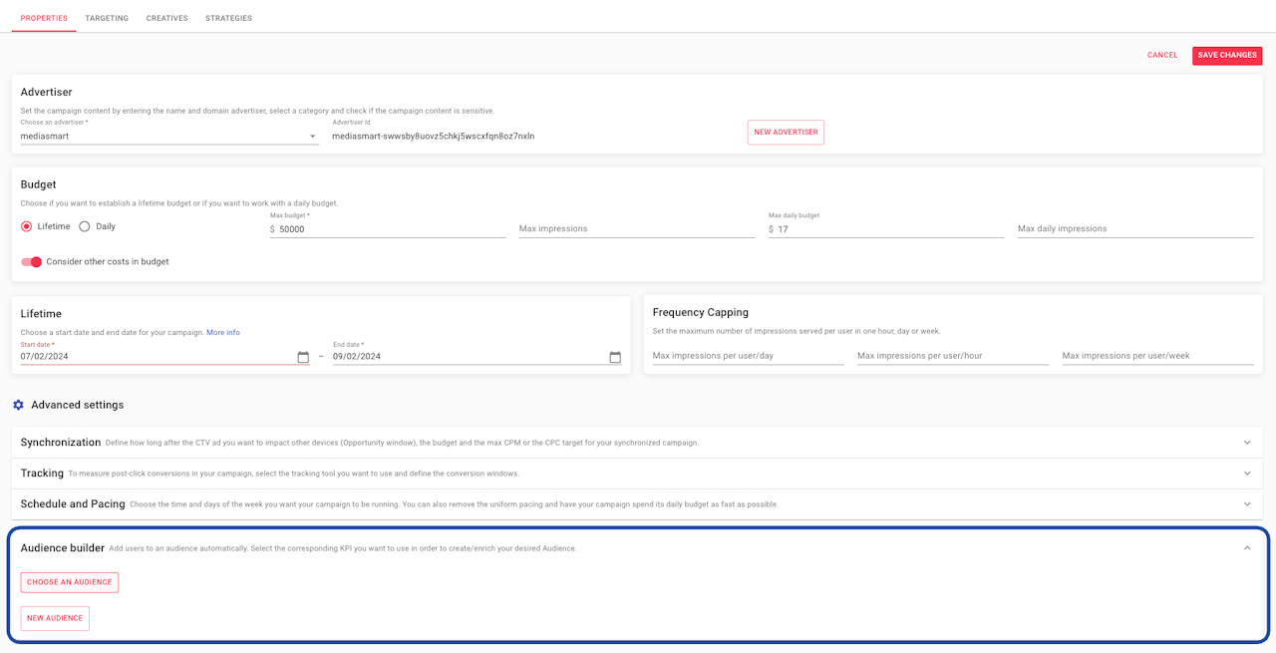Expand the Synchronization section
Image resolution: width=1276 pixels, height=653 pixels.
(x=1247, y=443)
